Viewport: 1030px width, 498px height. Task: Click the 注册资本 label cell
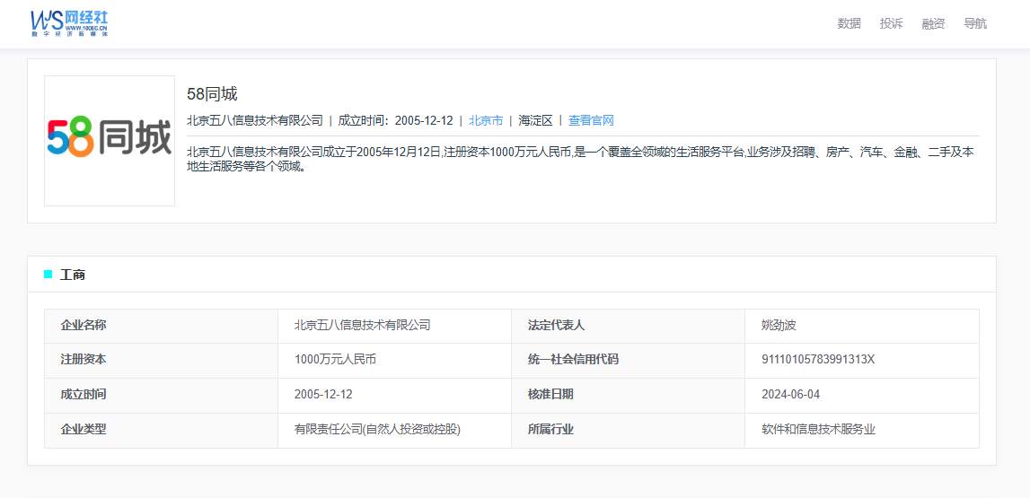(161, 361)
